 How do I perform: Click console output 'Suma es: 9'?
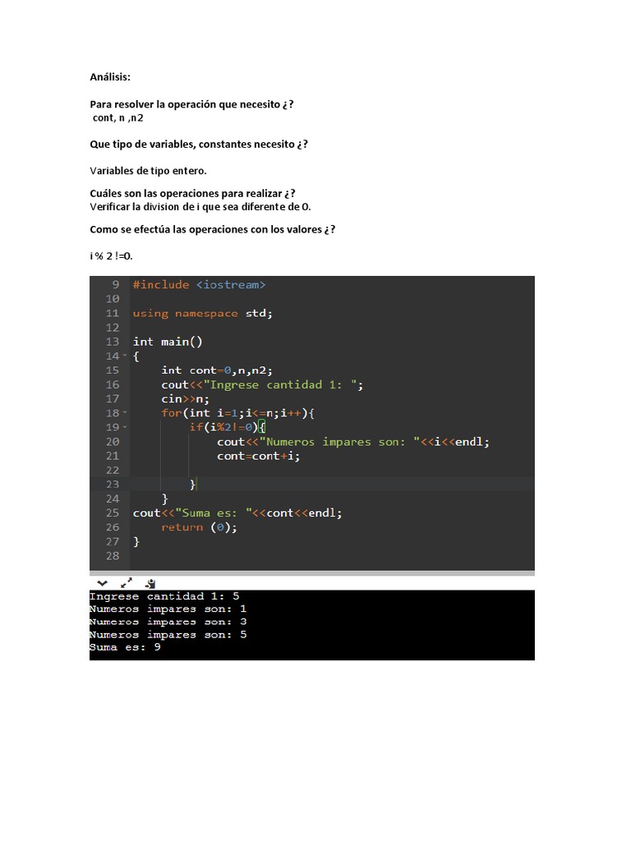125,647
